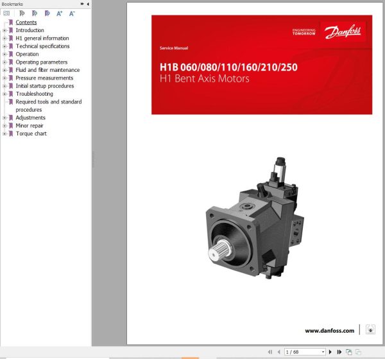The image size is (385, 359).
Task: Open Required tools and standard procedures bookmark
Action: pyautogui.click(x=49, y=106)
